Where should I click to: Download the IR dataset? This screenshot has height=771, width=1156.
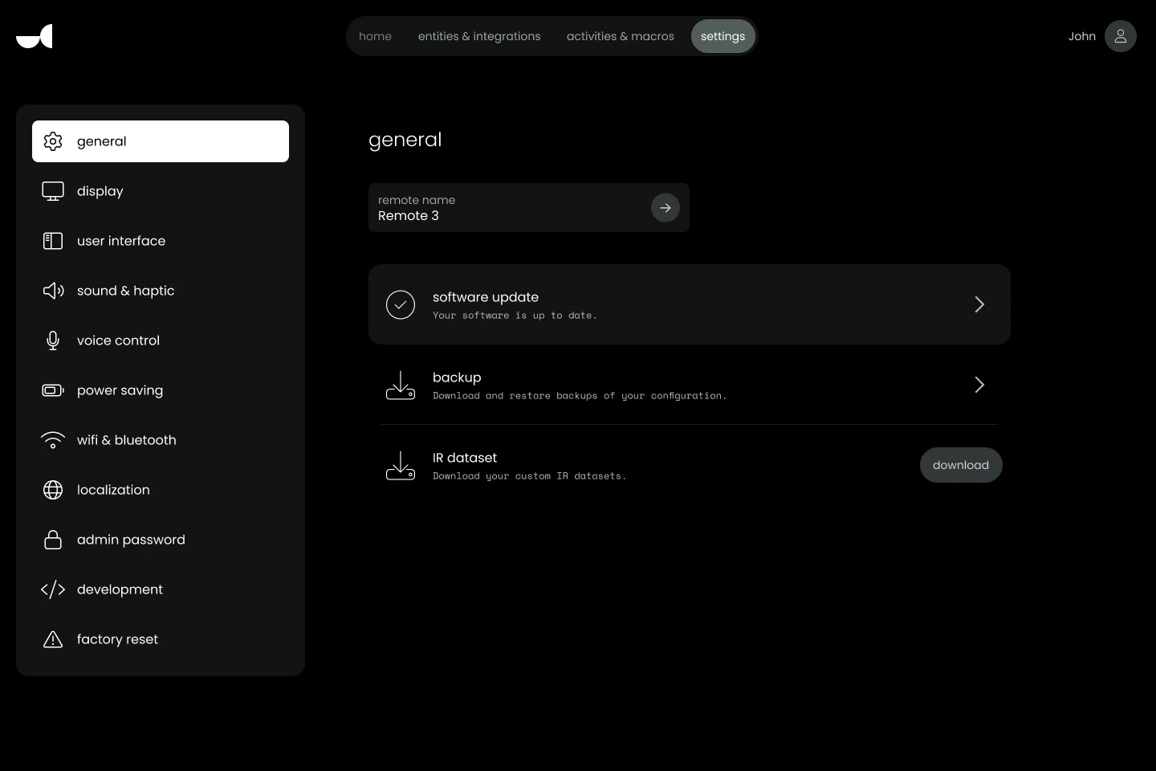coord(960,465)
